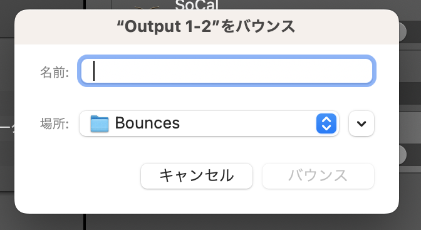Click the blue Bounces folder icon
Screen dimensions: 421x230
click(100, 123)
